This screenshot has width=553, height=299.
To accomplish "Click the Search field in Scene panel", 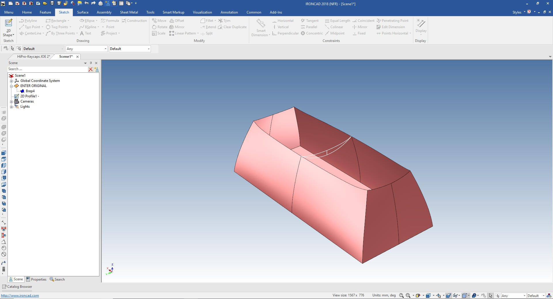I will tap(48, 69).
